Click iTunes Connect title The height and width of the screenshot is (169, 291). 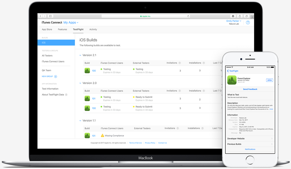52,23
